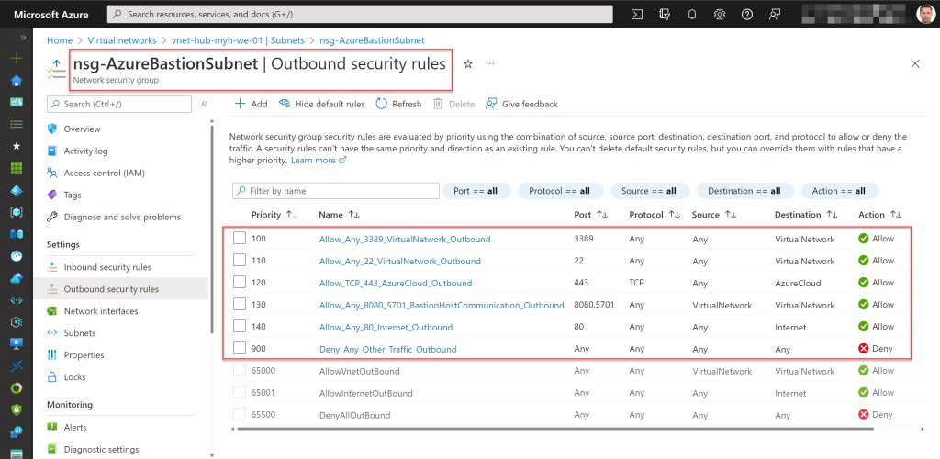Tick checkbox for Allow_TCP_443_AzureCloud_Outbound
This screenshot has width=940, height=459.
(240, 283)
